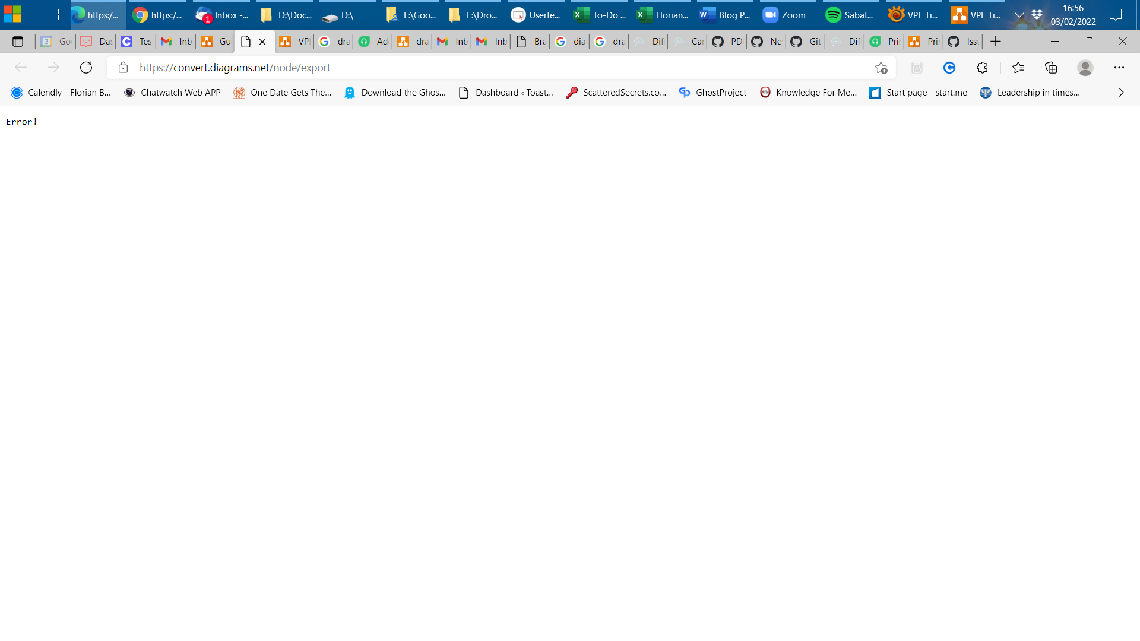1140x641 pixels.
Task: View site information via the padlock icon
Action: tap(123, 67)
